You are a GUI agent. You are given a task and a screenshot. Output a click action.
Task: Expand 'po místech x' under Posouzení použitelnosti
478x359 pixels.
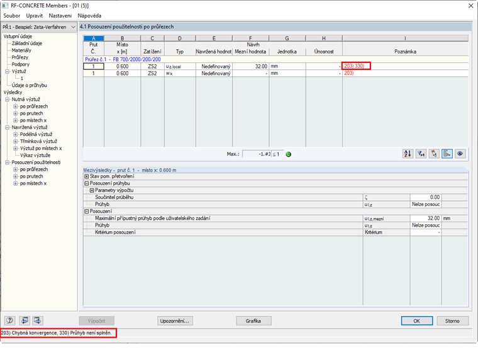pos(15,183)
